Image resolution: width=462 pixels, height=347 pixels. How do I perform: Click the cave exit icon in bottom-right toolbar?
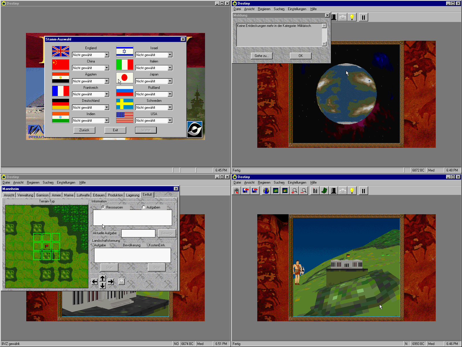[236, 191]
